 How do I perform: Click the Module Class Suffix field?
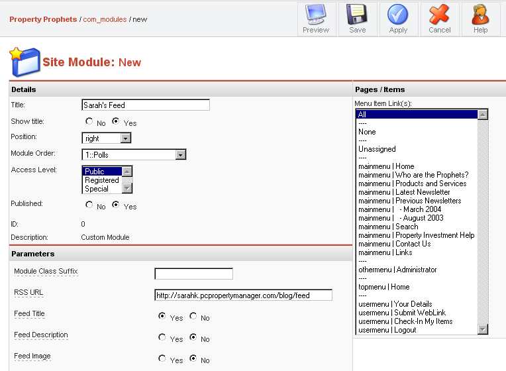193,274
